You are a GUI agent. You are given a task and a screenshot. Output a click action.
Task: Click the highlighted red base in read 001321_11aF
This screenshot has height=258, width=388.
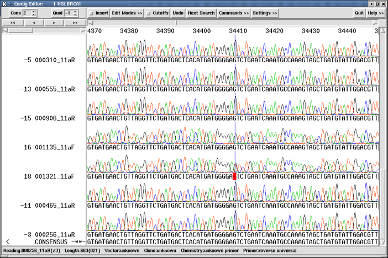point(234,176)
